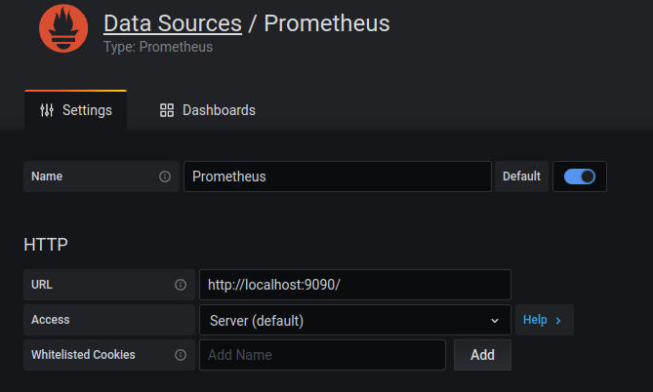Image resolution: width=653 pixels, height=392 pixels.
Task: Click the chevron arrow in Access select
Action: (x=495, y=320)
